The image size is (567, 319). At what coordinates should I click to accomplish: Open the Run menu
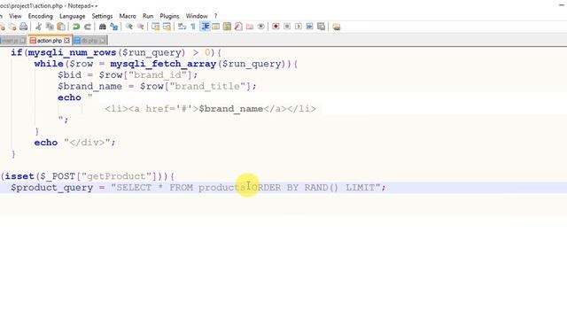pos(148,16)
